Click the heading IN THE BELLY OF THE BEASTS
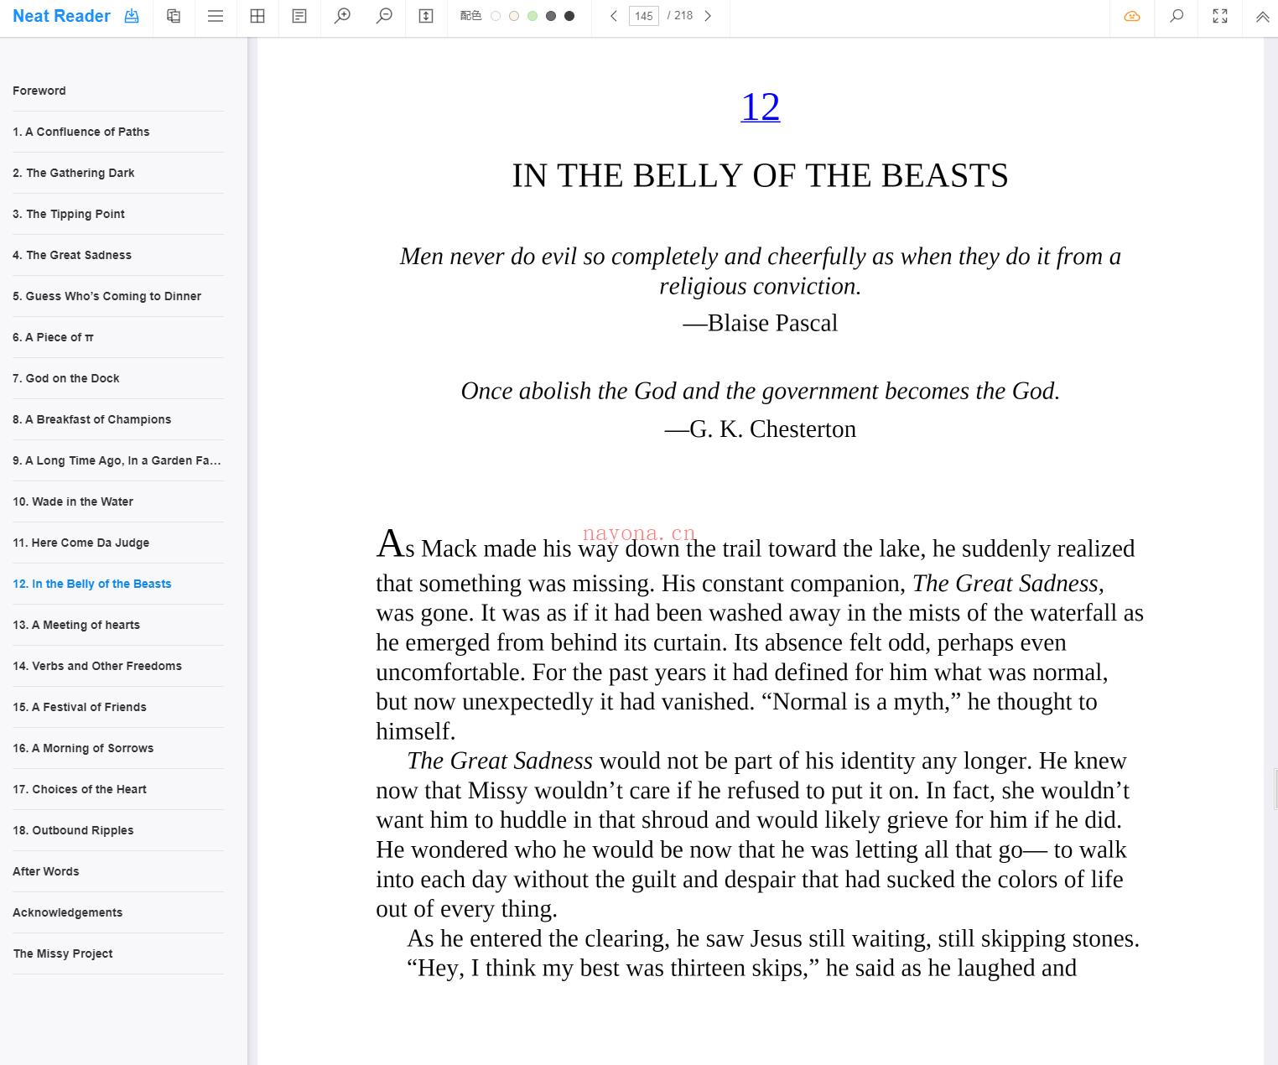 click(761, 175)
